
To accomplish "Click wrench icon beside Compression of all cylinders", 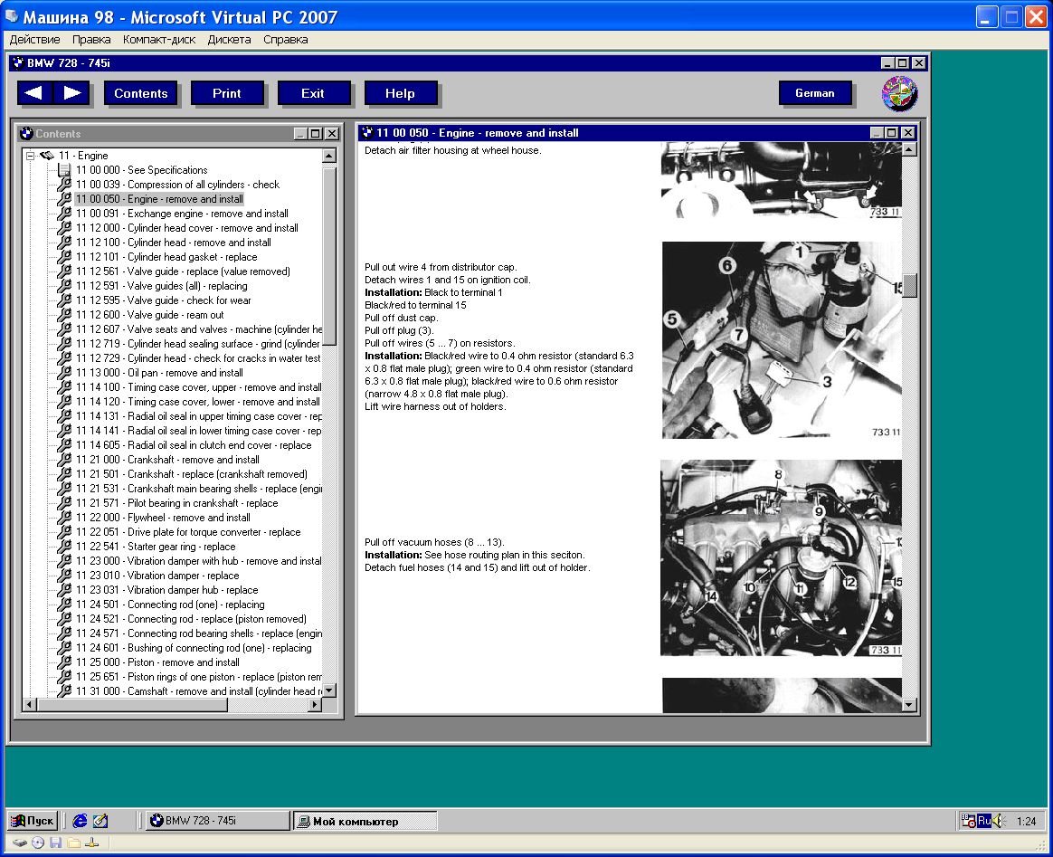I will [x=64, y=185].
